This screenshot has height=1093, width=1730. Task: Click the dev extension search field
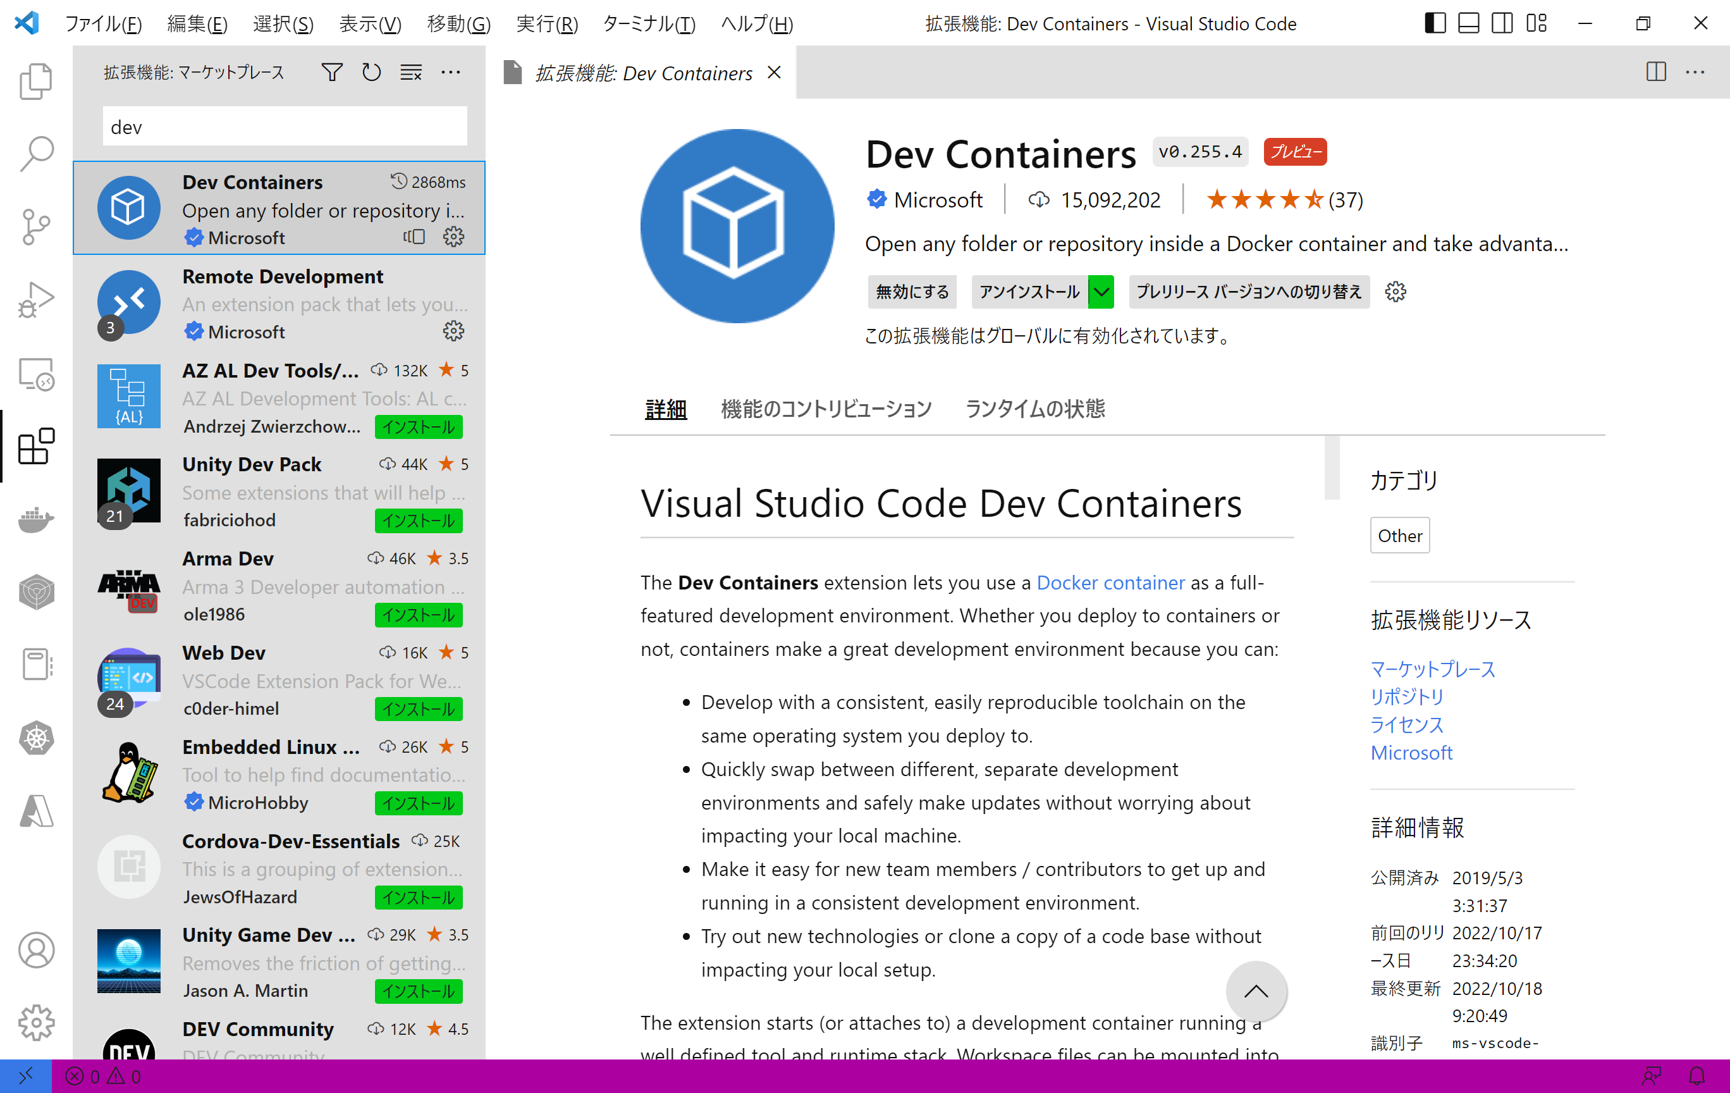click(285, 127)
